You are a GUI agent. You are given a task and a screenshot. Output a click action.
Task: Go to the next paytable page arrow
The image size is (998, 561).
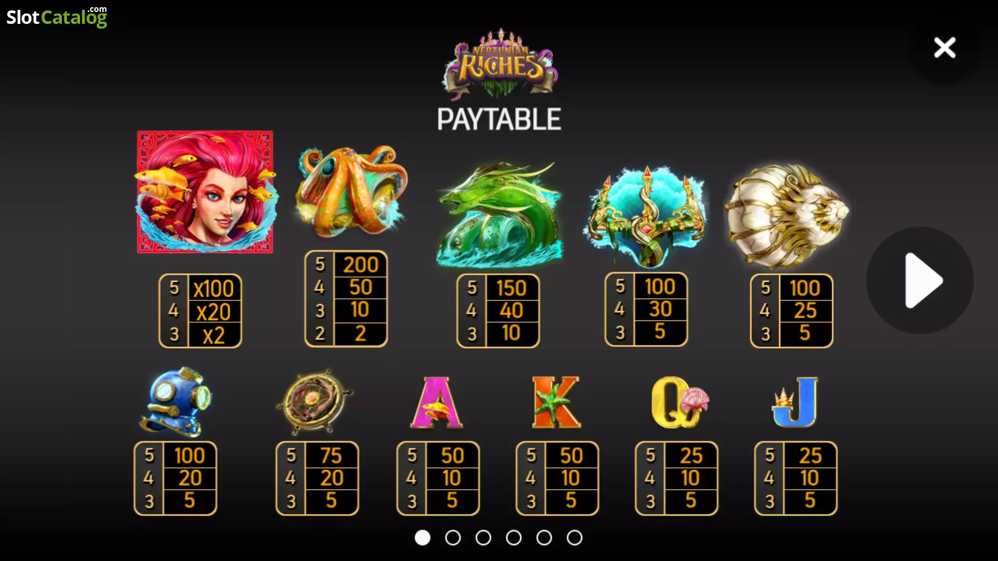(x=920, y=280)
